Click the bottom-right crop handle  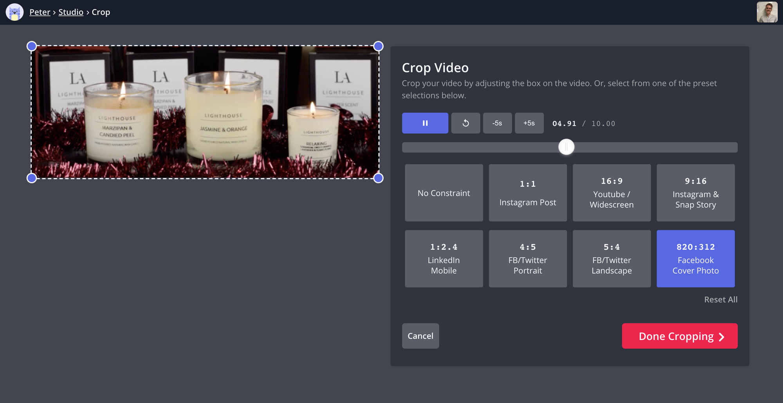coord(378,178)
